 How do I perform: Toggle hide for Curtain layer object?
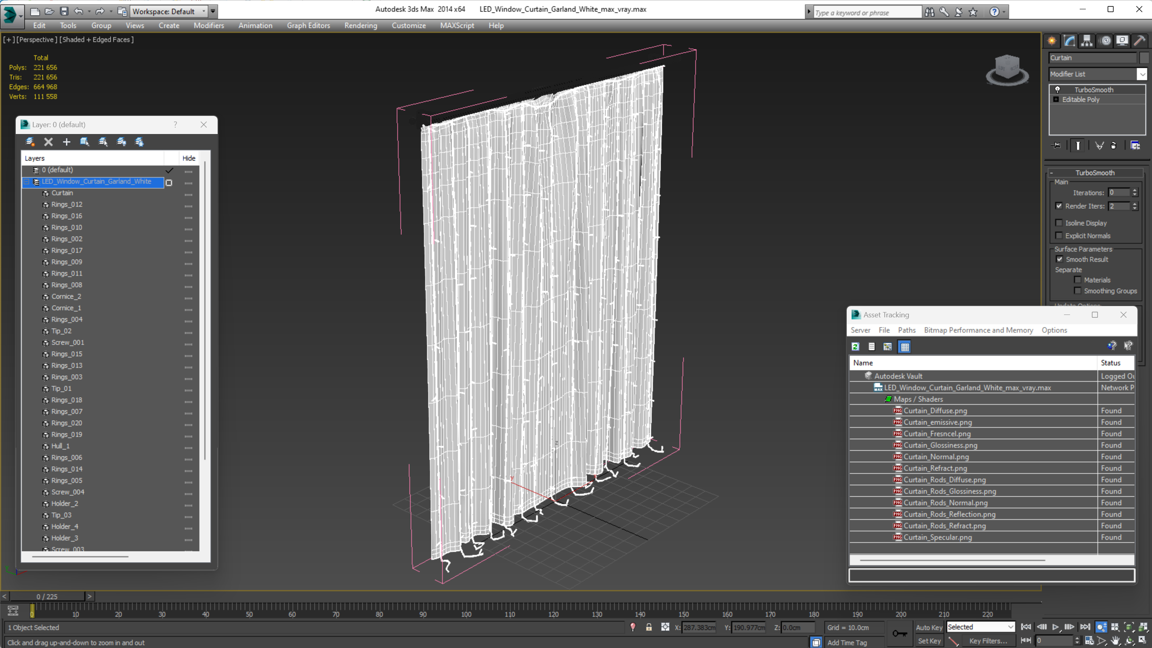point(188,194)
